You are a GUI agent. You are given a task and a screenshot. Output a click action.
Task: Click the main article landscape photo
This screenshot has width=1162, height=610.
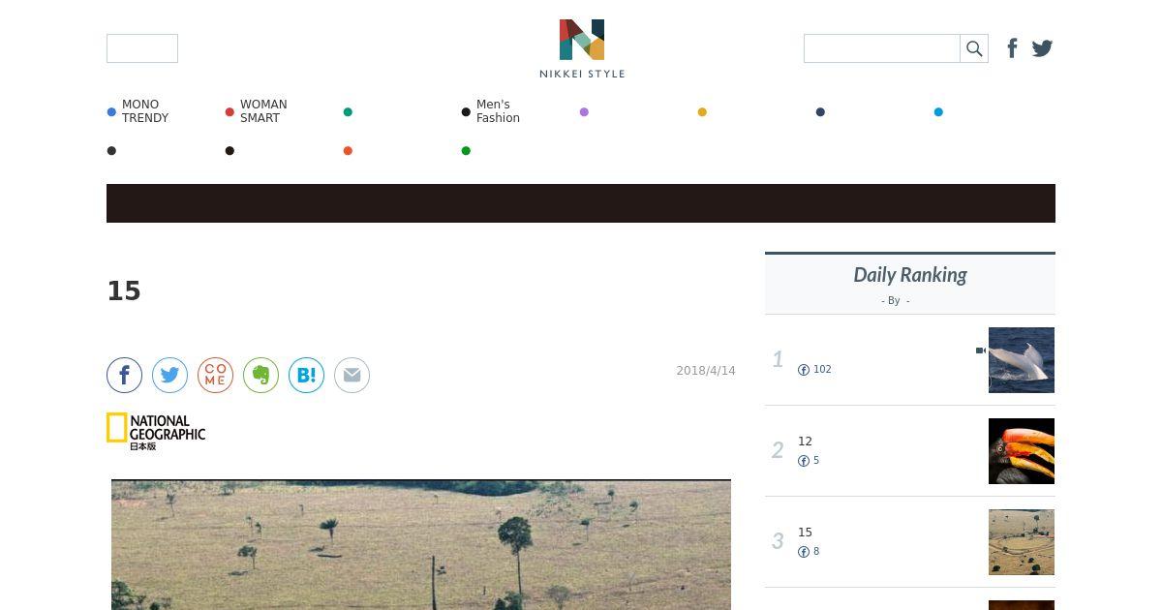(421, 544)
